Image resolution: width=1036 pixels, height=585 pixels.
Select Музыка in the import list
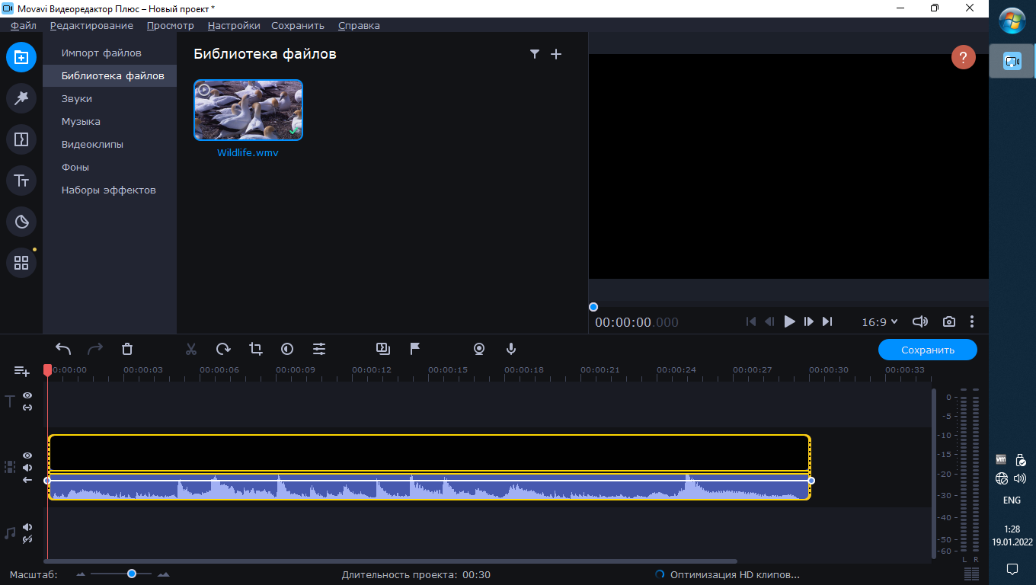click(81, 121)
